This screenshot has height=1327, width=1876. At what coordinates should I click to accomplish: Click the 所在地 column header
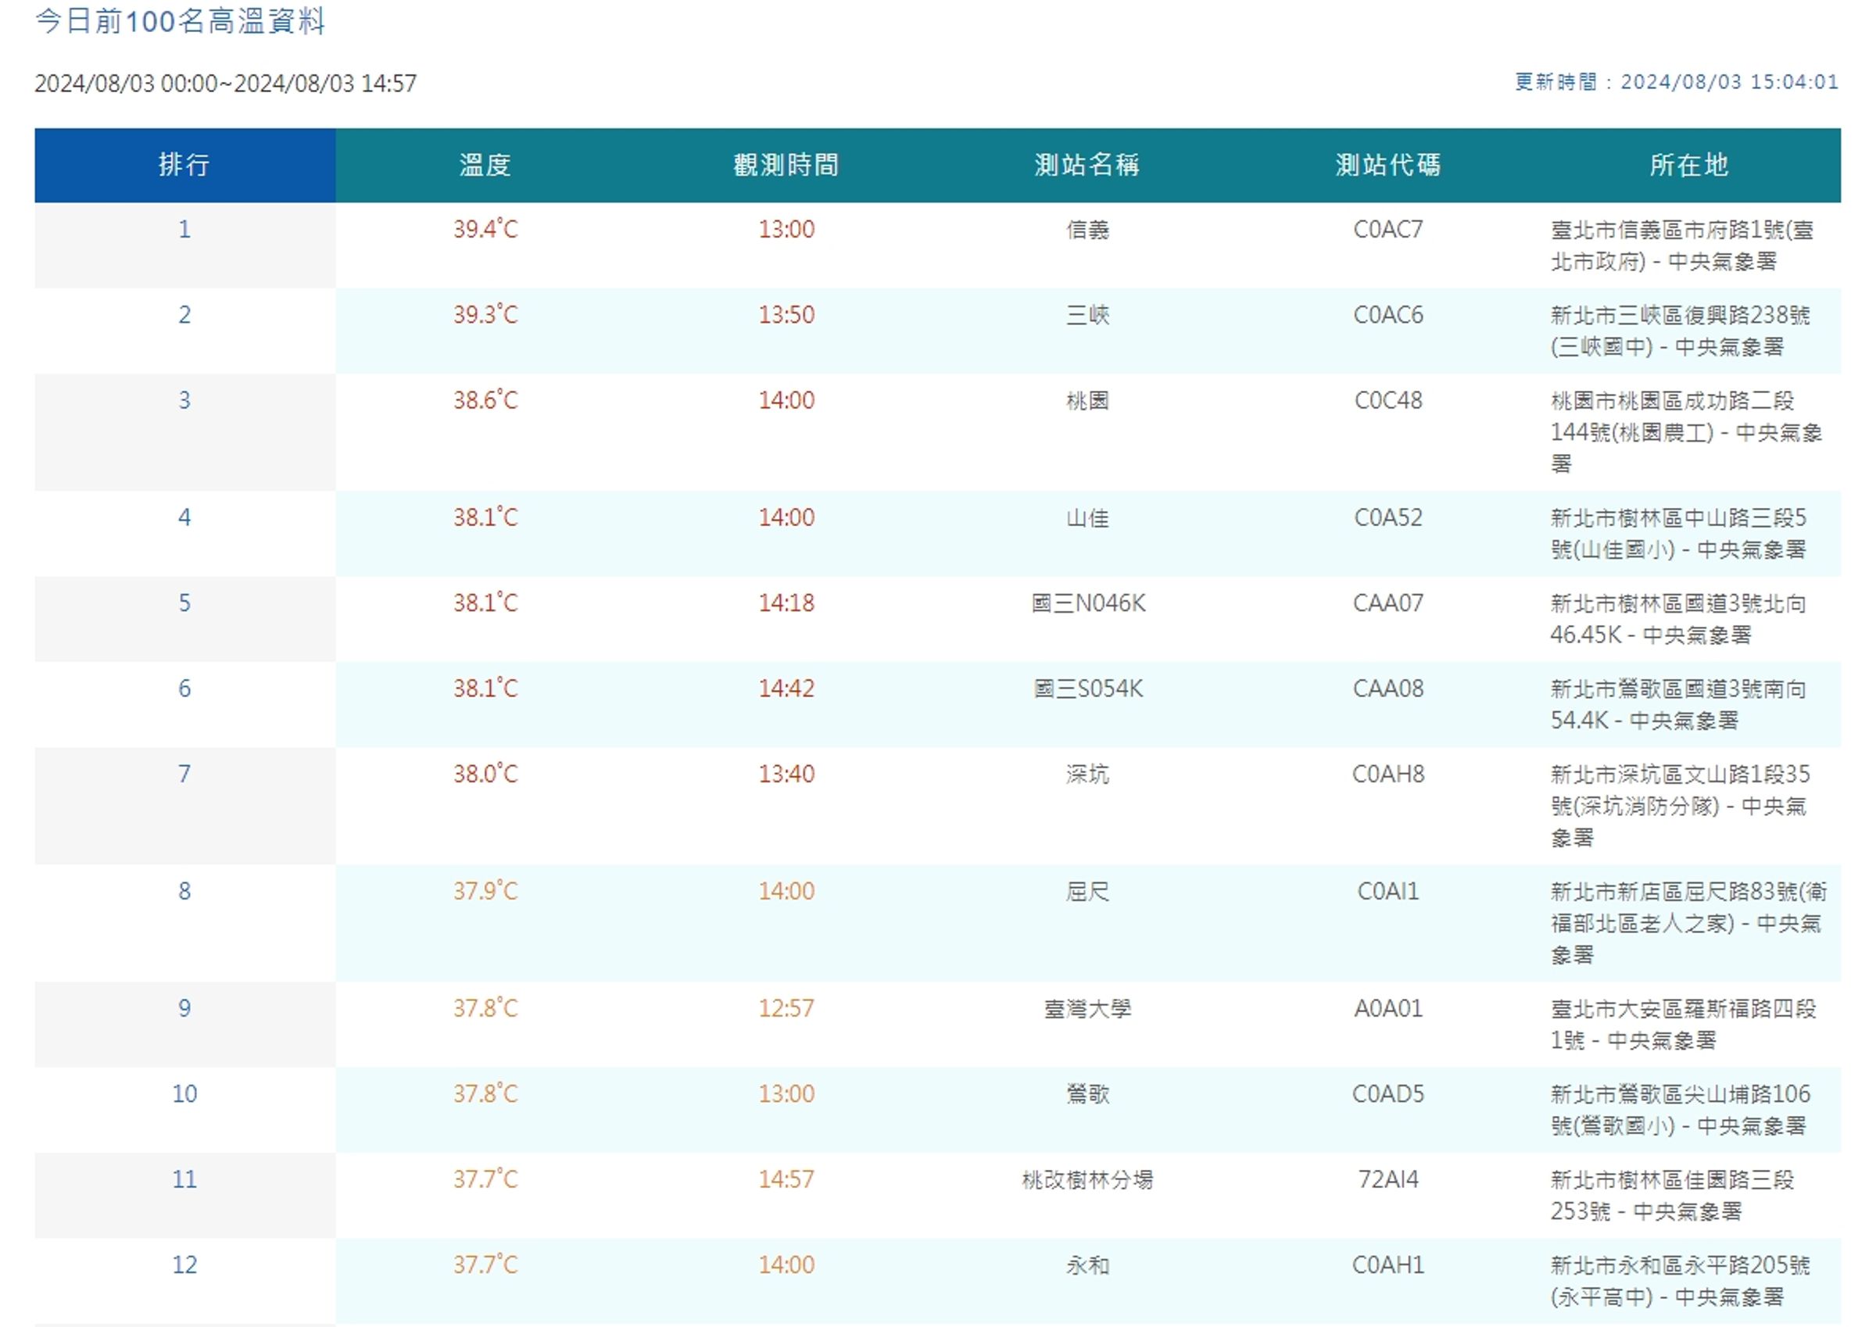(x=1689, y=165)
